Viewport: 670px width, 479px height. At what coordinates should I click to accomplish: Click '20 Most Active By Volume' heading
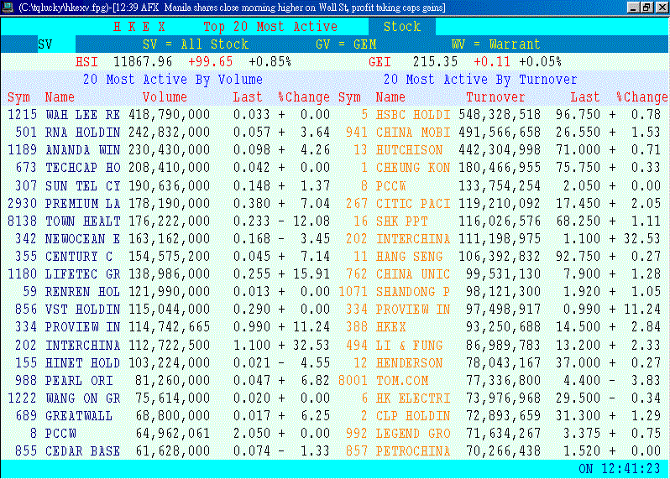click(x=173, y=80)
